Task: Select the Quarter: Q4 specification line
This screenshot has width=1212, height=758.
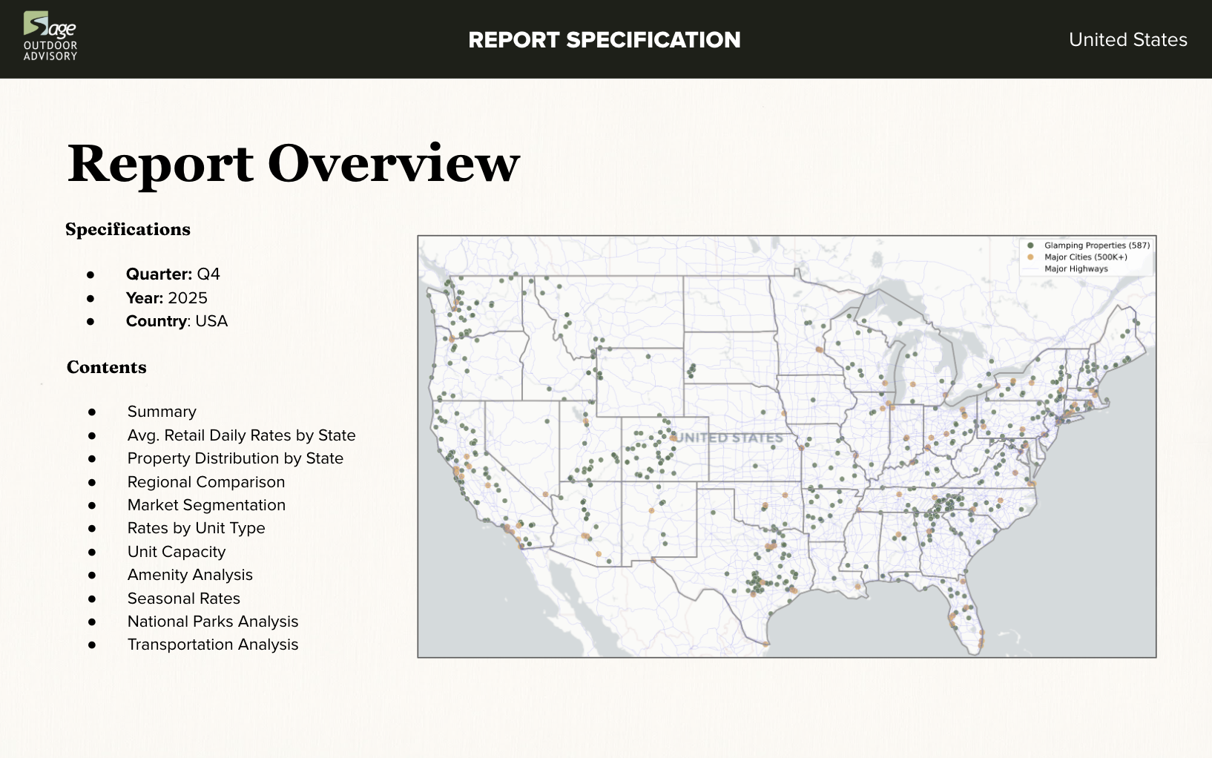Action: [x=173, y=274]
